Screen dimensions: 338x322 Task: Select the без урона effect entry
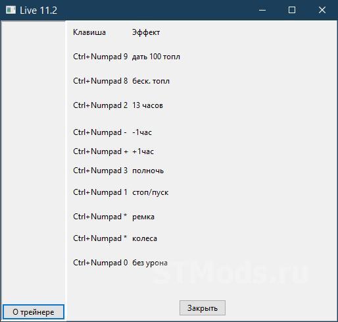coord(150,263)
